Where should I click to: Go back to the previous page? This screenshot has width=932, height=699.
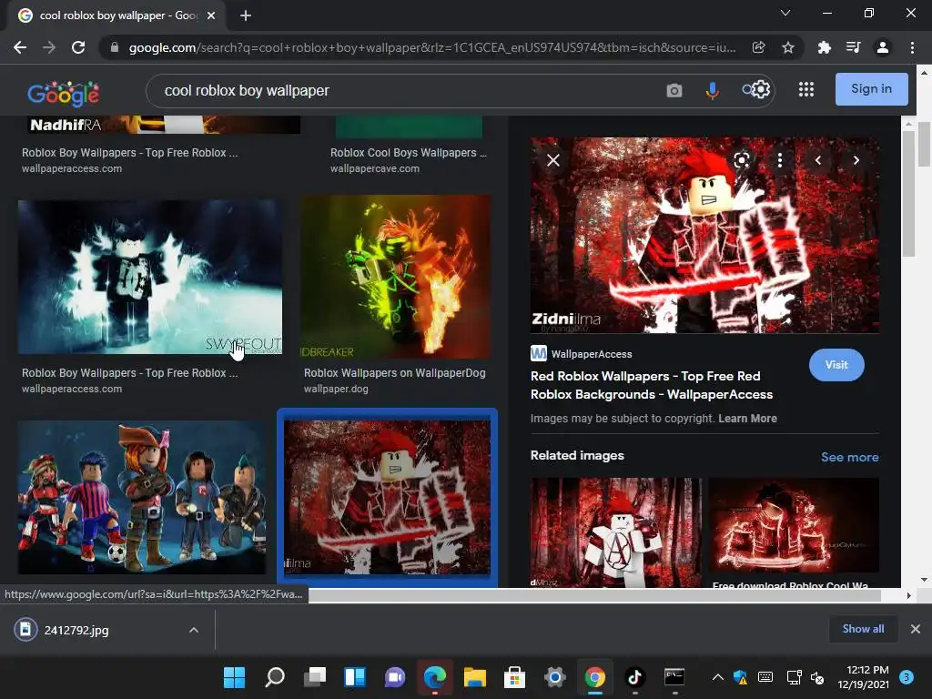pyautogui.click(x=20, y=47)
